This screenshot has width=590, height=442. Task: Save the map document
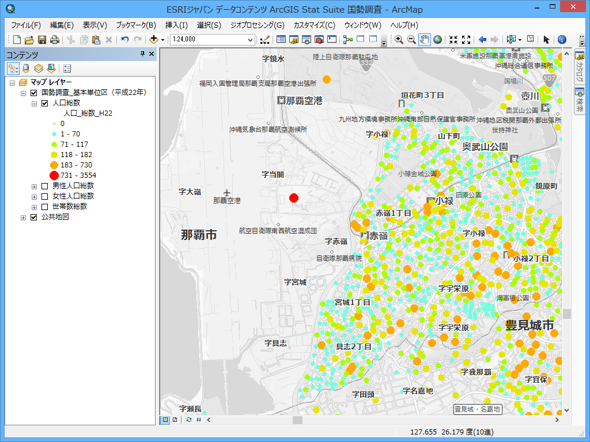pos(42,40)
